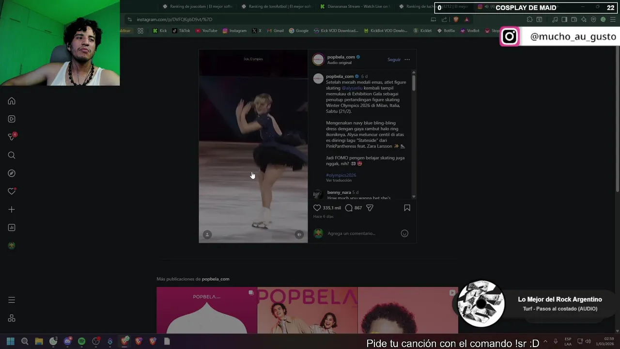Go to Instagram Home in the sidebar
This screenshot has width=620, height=349.
click(x=12, y=101)
